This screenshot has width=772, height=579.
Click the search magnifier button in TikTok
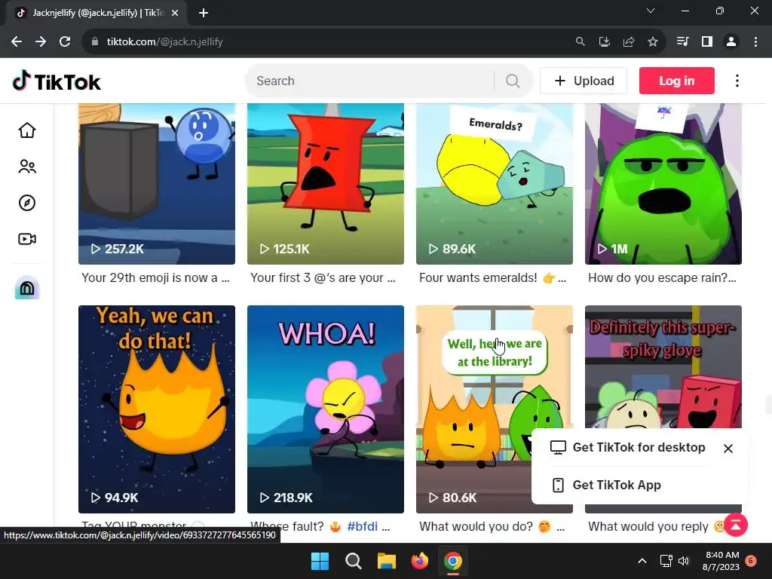pos(513,81)
